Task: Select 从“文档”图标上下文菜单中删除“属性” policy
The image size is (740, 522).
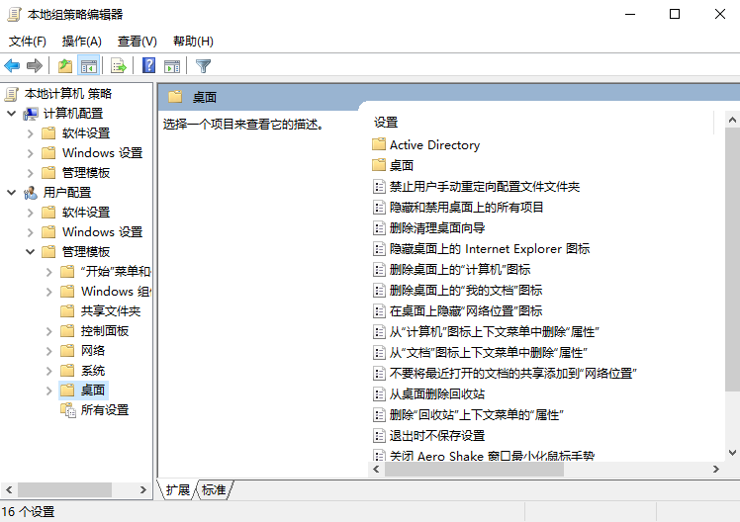Action: point(488,352)
